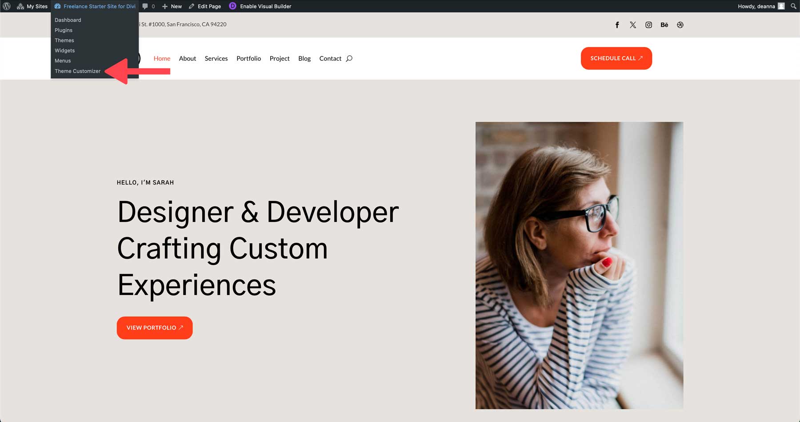Screen dimensions: 800x422
Task: Open the Freelance Starter Site for Divi menu
Action: pos(94,6)
